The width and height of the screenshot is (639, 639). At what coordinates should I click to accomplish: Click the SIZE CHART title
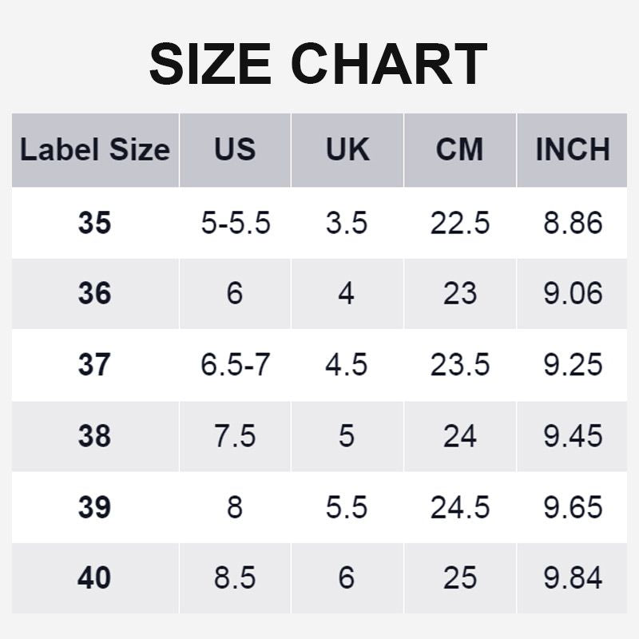(318, 64)
